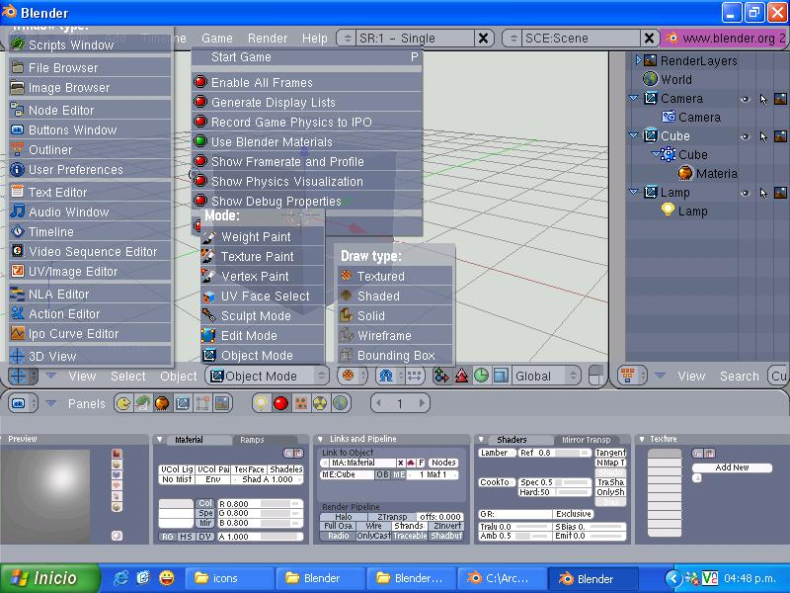Open the Game menu
Viewport: 790px width, 593px height.
tap(217, 39)
